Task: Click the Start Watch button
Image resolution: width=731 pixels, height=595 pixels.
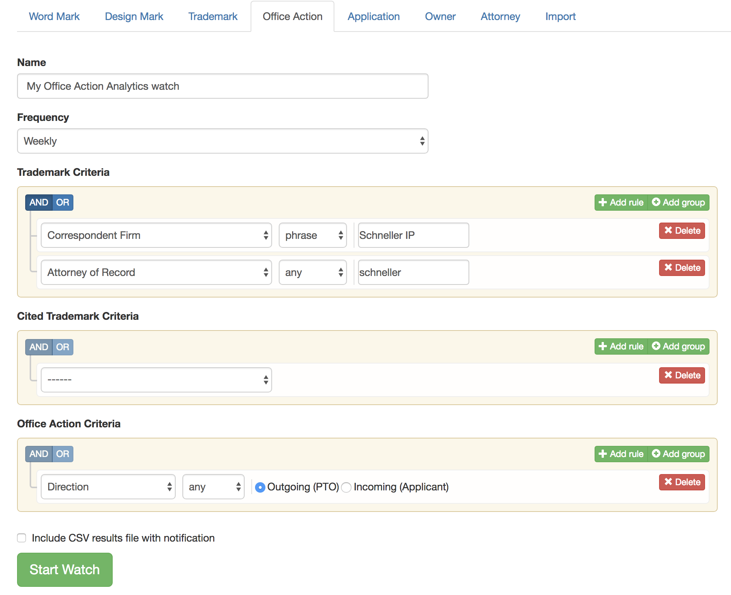Action: click(x=64, y=569)
